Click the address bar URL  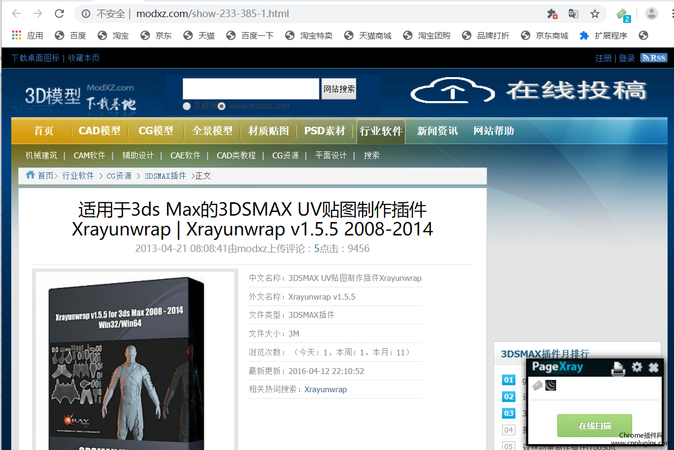[213, 14]
